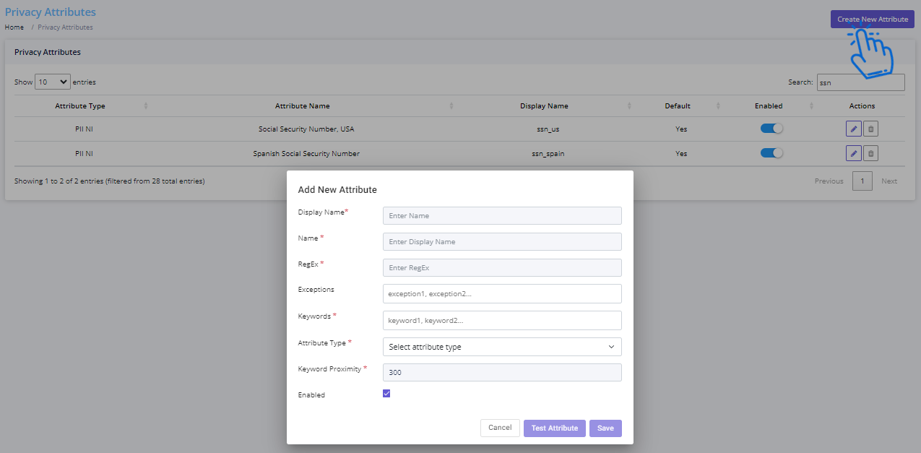Select page 1 in pagination

click(862, 181)
